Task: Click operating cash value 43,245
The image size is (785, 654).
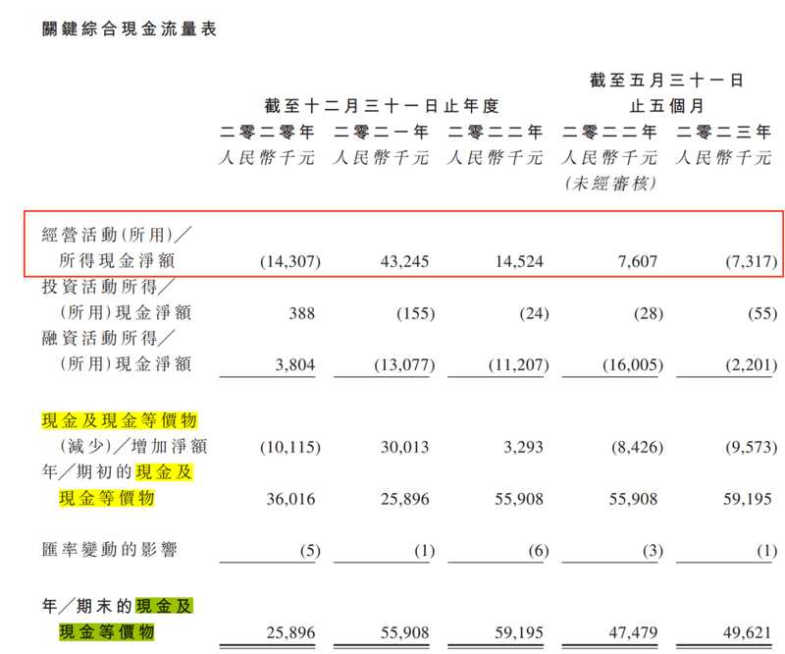Action: [x=404, y=261]
